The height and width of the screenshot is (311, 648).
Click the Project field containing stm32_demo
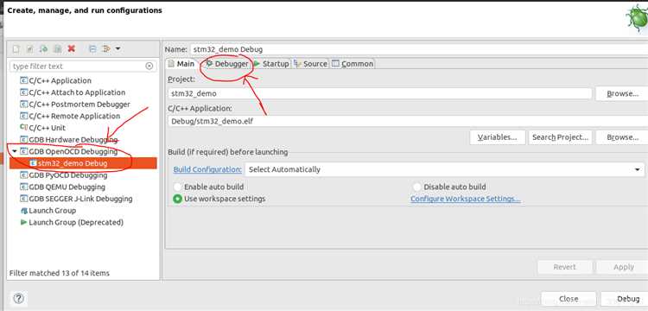pyautogui.click(x=380, y=93)
